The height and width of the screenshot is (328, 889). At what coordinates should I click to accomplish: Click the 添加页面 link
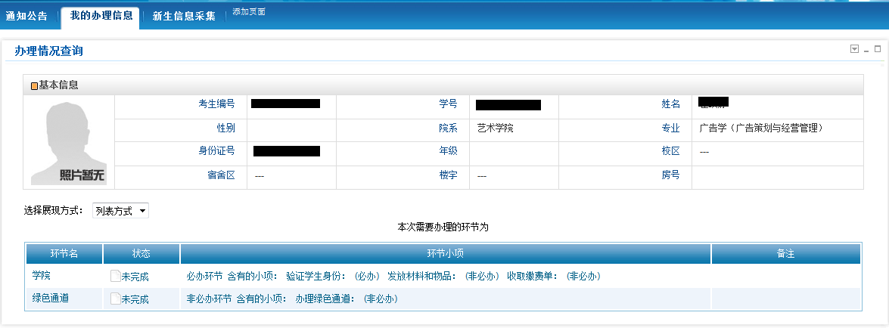[x=249, y=12]
